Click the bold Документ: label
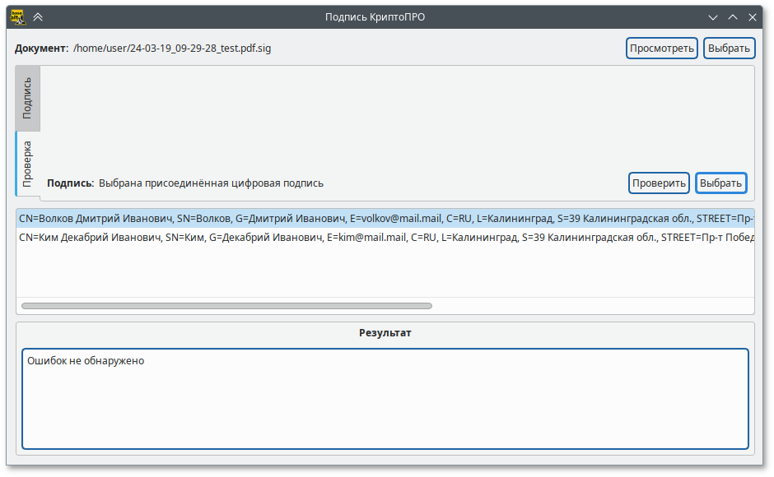 click(x=41, y=49)
